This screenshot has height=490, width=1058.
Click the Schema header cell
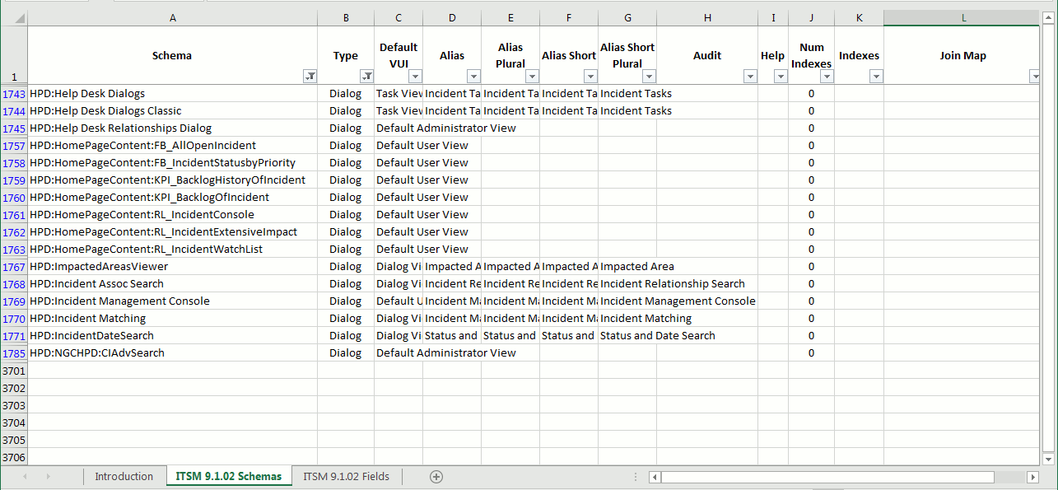pos(172,55)
